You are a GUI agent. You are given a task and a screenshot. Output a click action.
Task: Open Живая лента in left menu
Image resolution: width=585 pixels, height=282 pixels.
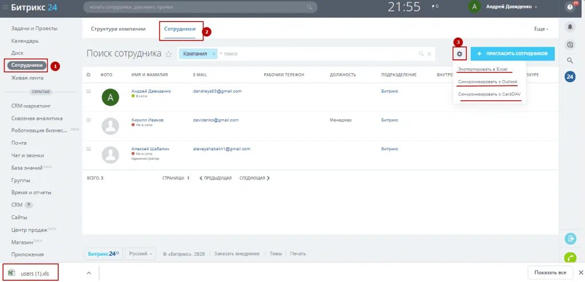(x=27, y=78)
